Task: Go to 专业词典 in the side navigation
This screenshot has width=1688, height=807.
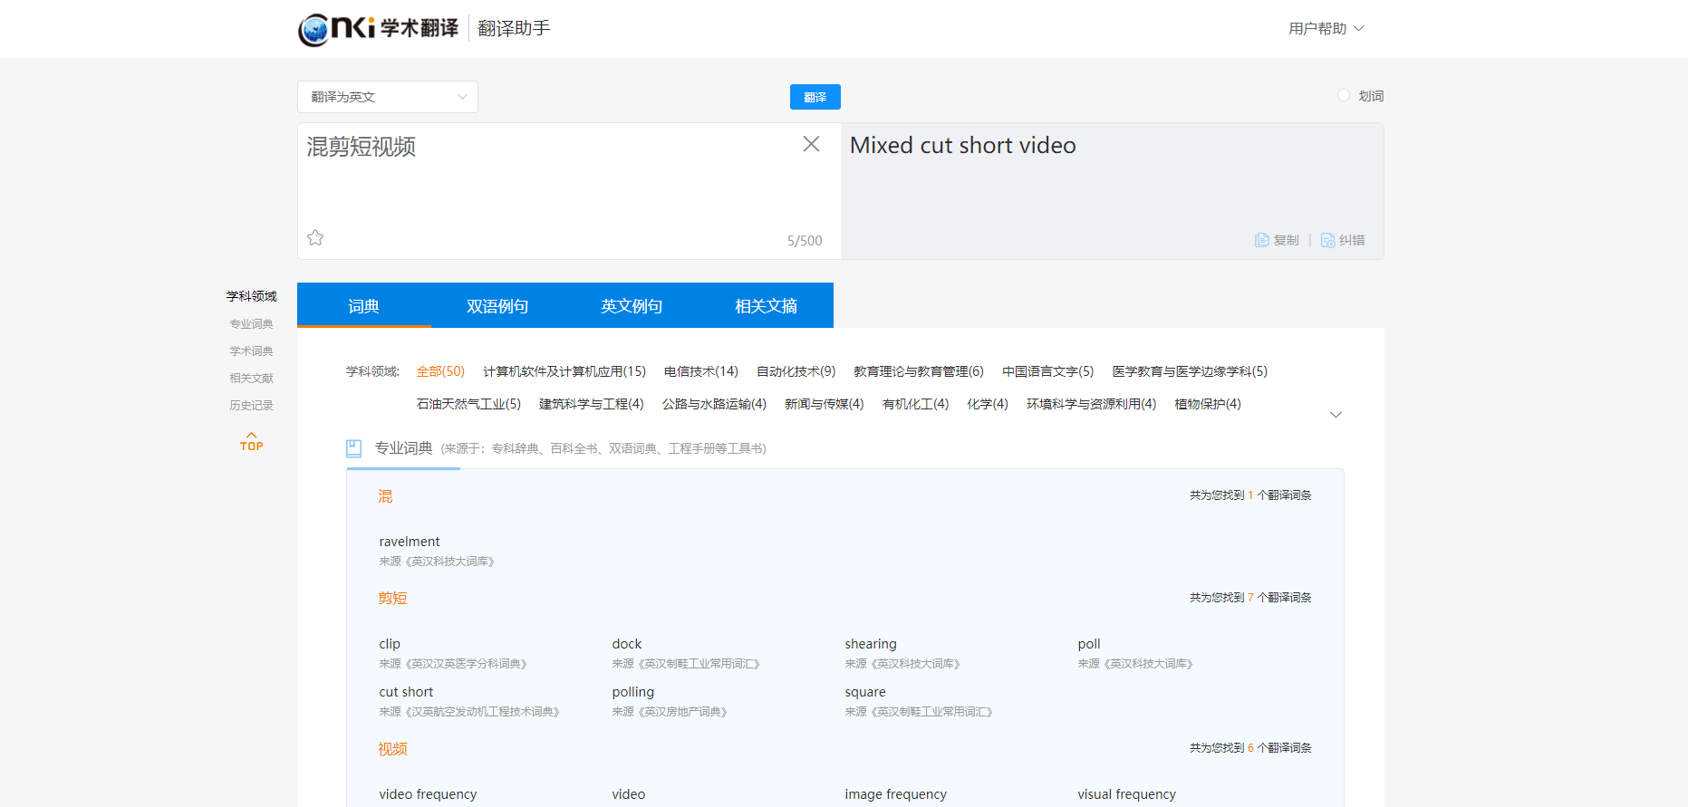Action: pos(251,324)
